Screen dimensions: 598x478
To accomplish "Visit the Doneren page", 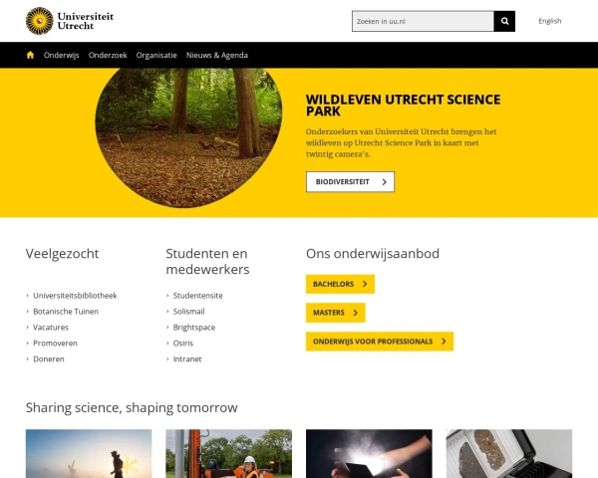I will coord(49,359).
